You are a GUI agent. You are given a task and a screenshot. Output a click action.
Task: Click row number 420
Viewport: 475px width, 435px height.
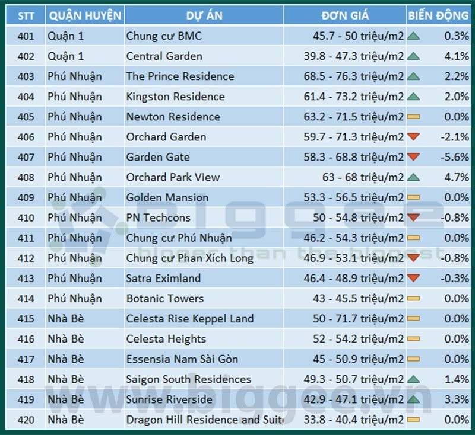26,420
